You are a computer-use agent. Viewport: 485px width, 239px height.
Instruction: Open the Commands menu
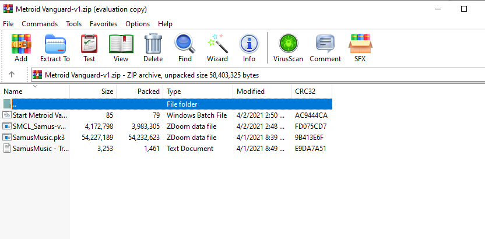[40, 24]
